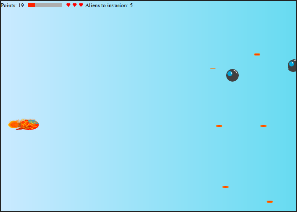Click the alien partially hidden at right edge
297x212 pixels.
click(292, 66)
